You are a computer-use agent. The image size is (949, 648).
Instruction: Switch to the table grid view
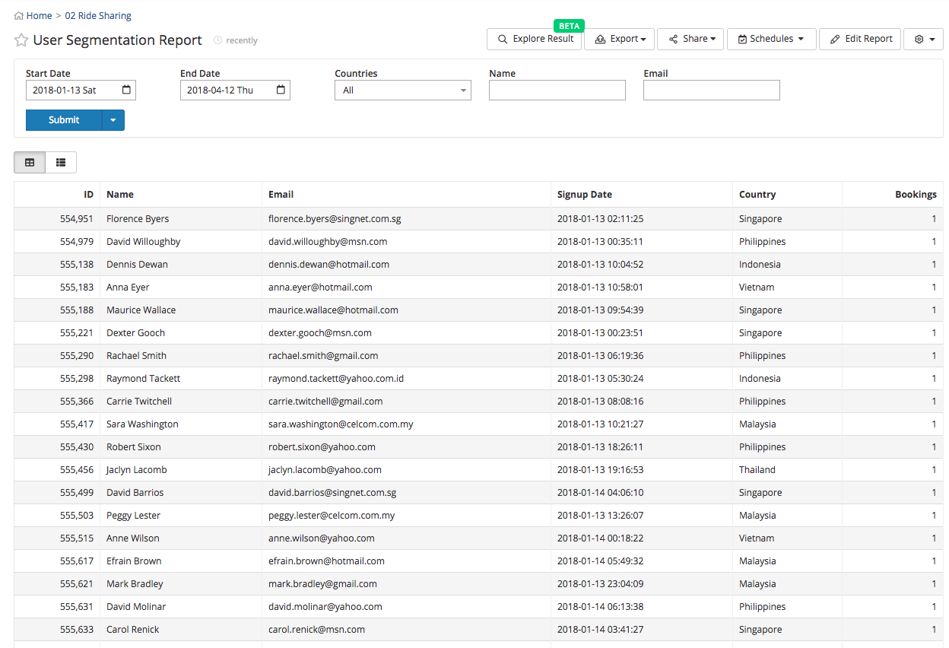(x=29, y=162)
